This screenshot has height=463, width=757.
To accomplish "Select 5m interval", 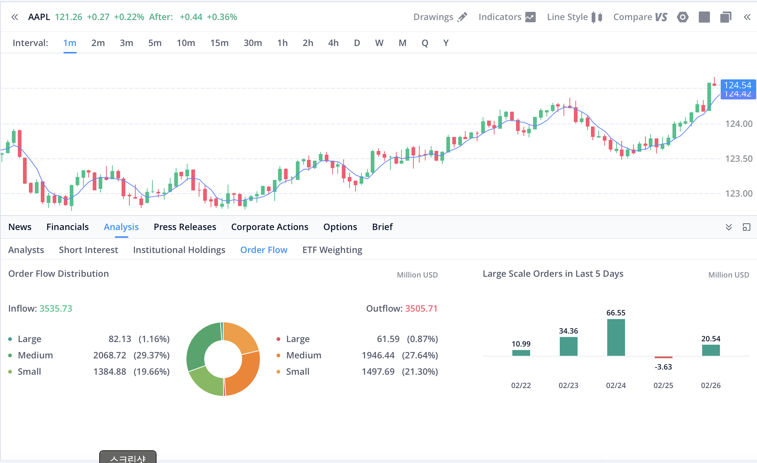I will point(155,43).
